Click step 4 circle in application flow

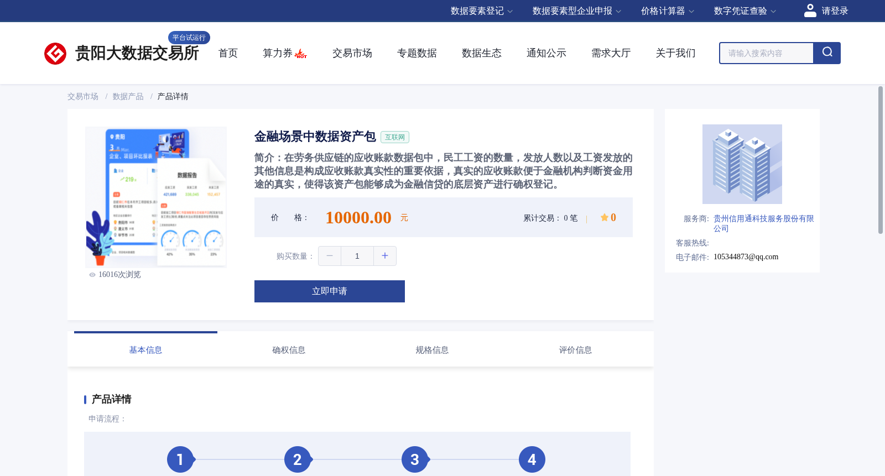pos(532,459)
